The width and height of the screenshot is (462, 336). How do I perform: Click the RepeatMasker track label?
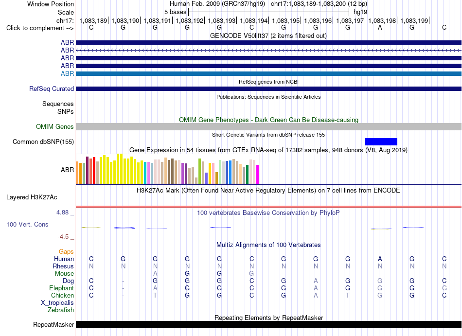point(53,324)
